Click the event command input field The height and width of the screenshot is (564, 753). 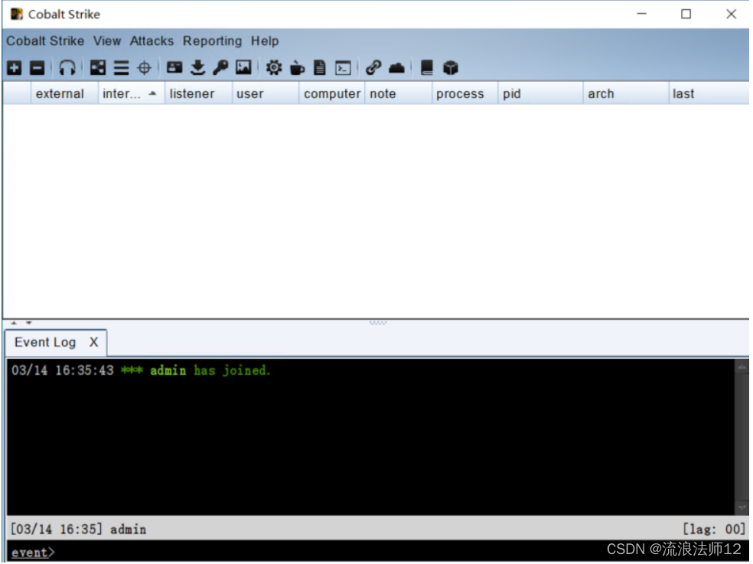pos(306,553)
